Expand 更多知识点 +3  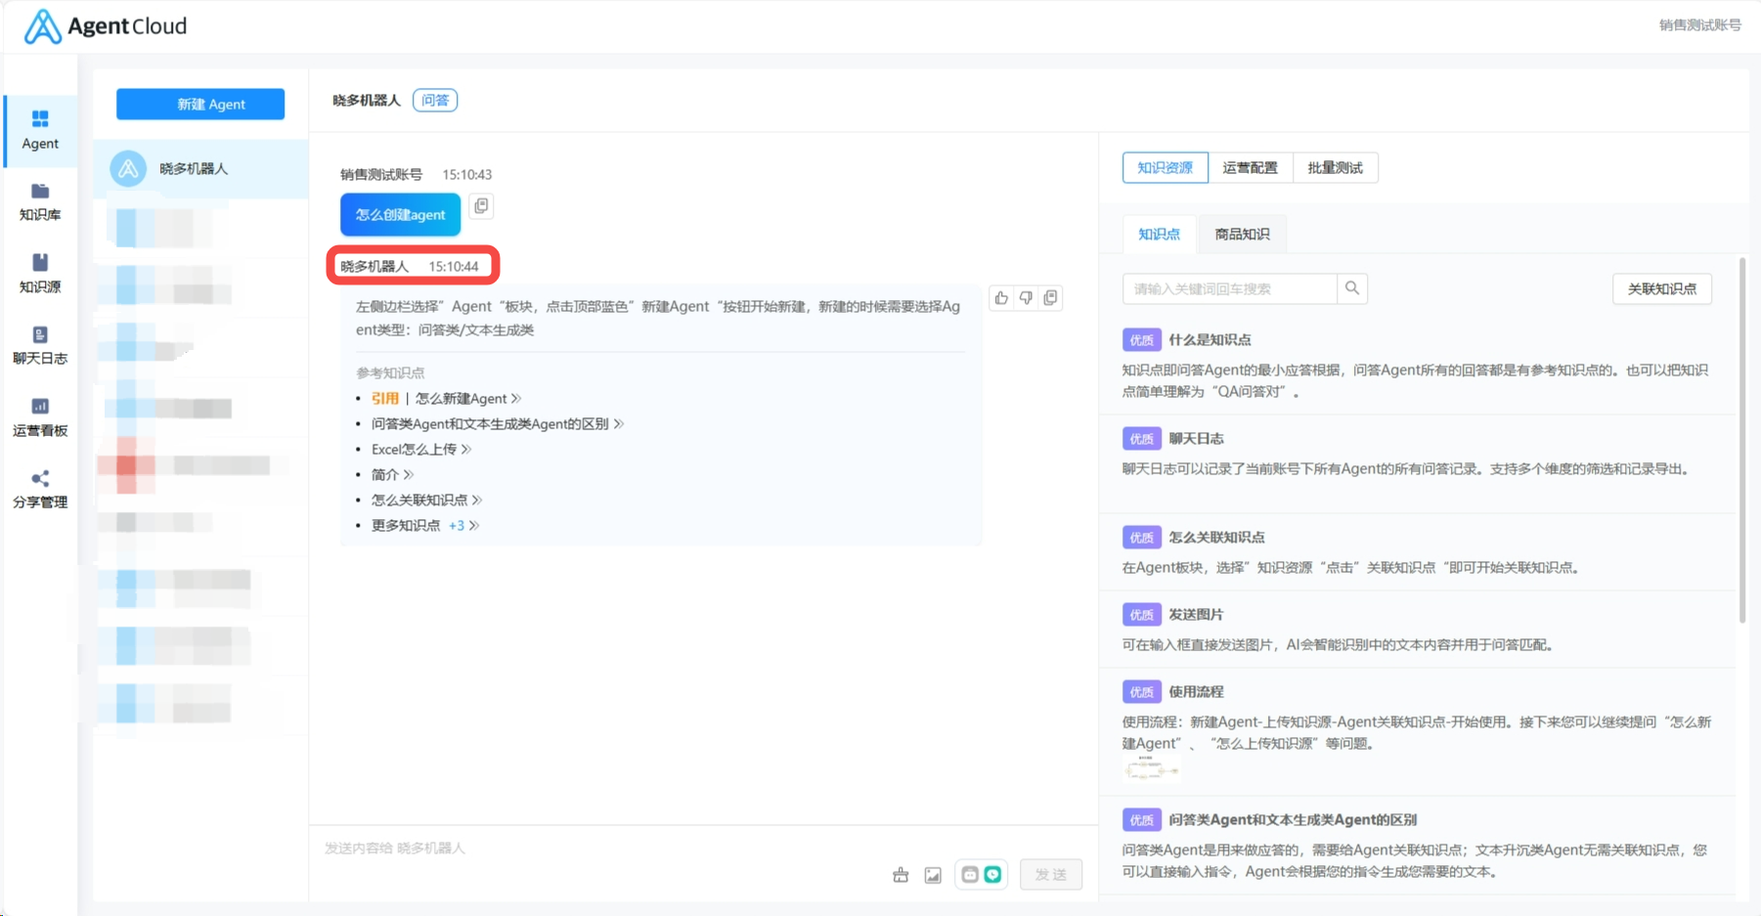(425, 526)
